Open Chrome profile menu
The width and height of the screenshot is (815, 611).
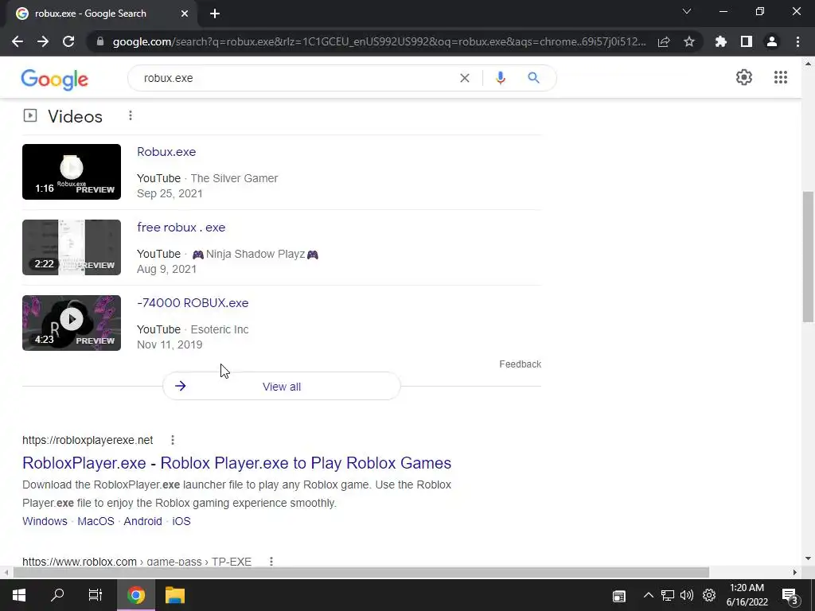772,41
